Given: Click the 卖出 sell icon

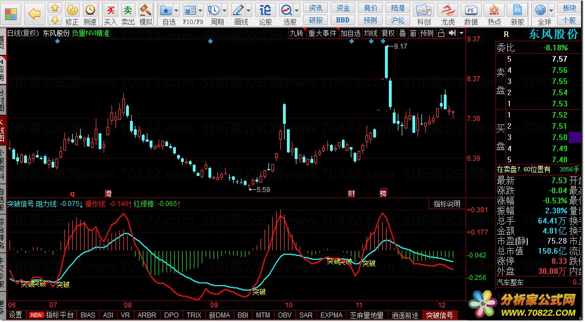Looking at the screenshot, I should pos(128,10).
